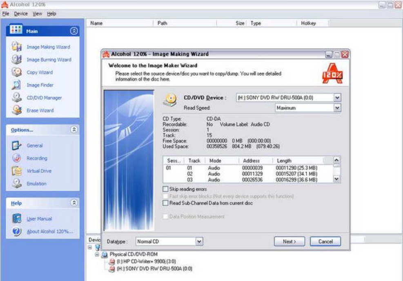Click the Address column header in wizard
This screenshot has width=403, height=281.
point(256,160)
